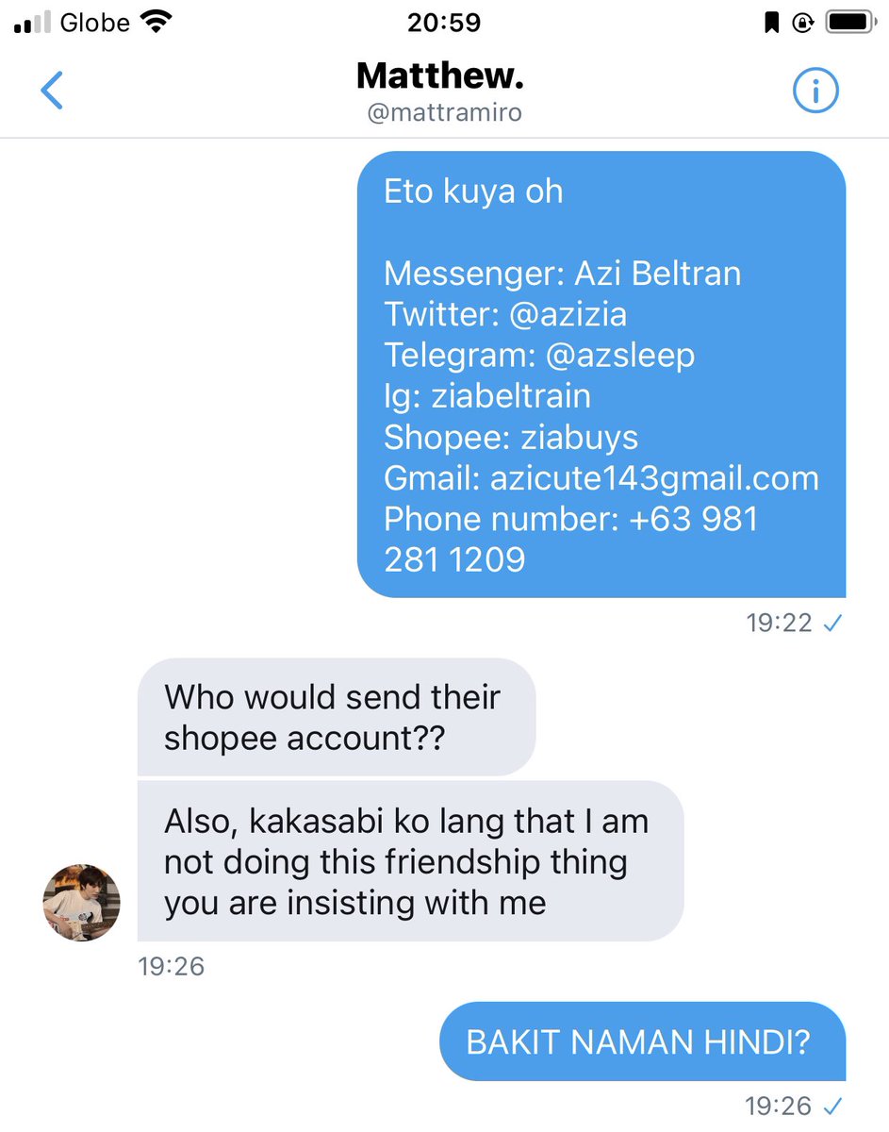Viewport: 889px width, 1132px height.
Task: Tap the gray 19:26 timestamp below received messages
Action: tap(171, 967)
